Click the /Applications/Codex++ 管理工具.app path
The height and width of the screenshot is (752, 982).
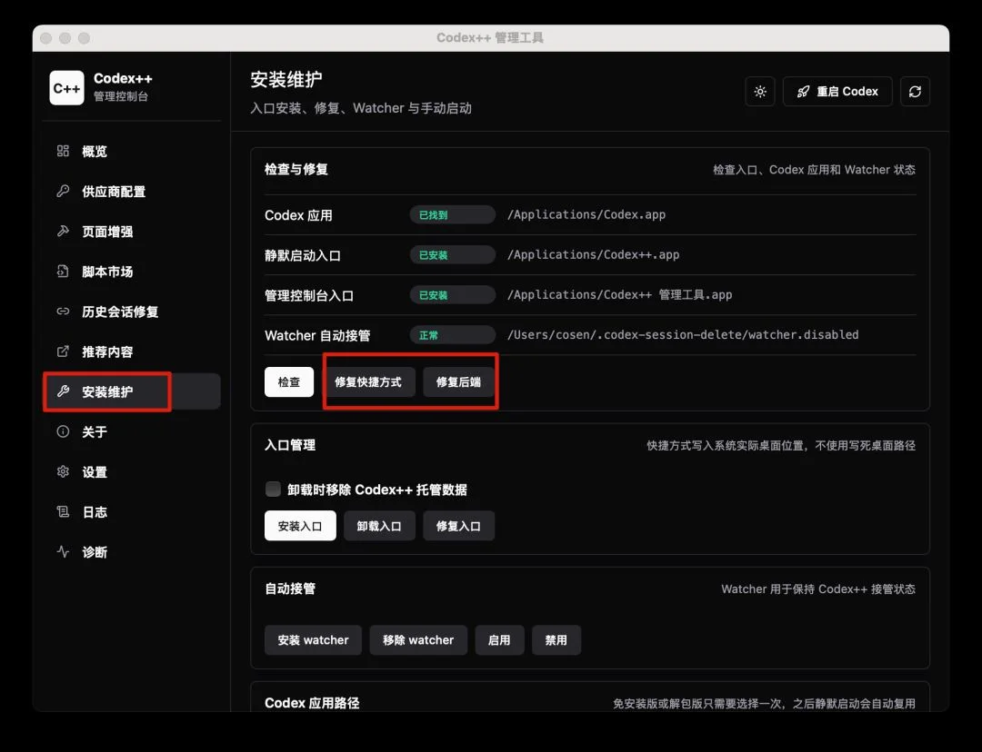click(619, 294)
